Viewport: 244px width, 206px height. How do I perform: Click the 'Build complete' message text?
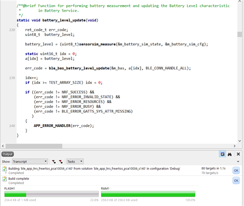coord(19,179)
